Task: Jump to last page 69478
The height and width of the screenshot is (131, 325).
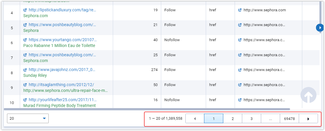Action: pos(289,119)
